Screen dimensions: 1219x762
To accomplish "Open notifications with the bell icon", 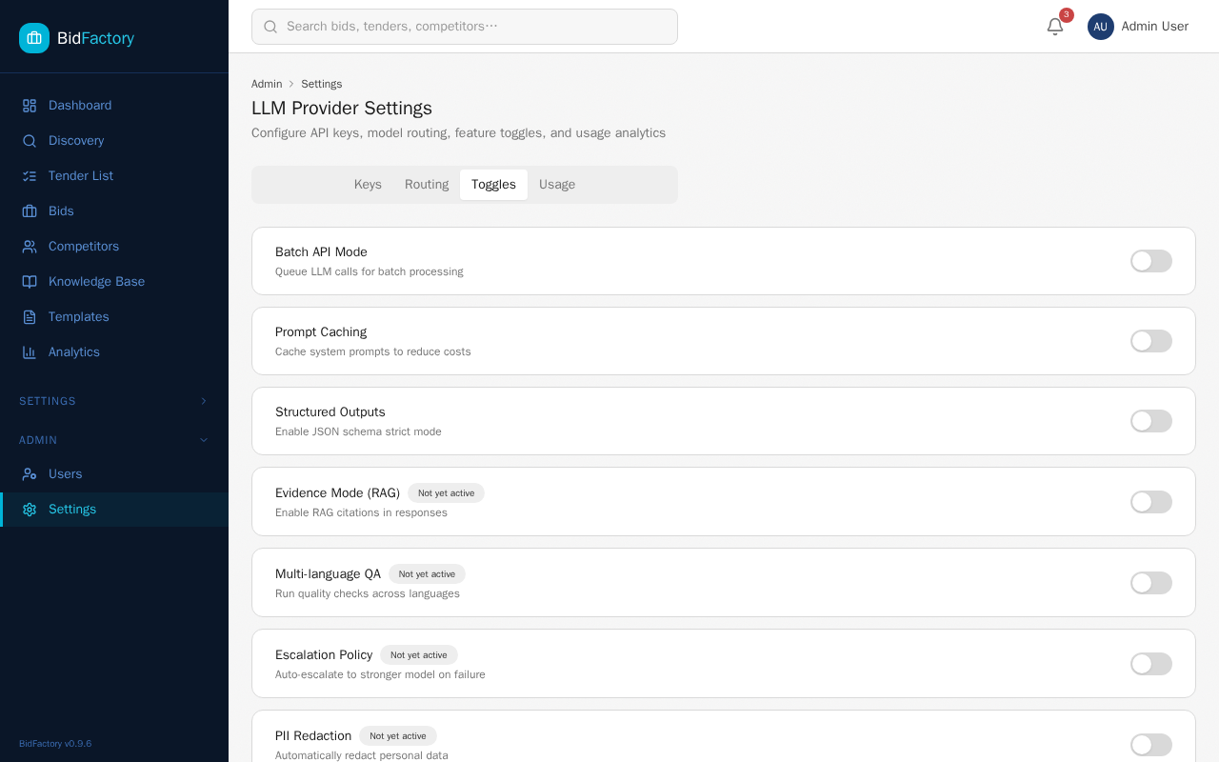I will [1055, 27].
